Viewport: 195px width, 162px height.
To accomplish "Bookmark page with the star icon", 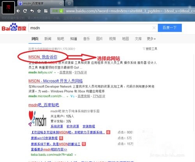I will click(39, 11).
